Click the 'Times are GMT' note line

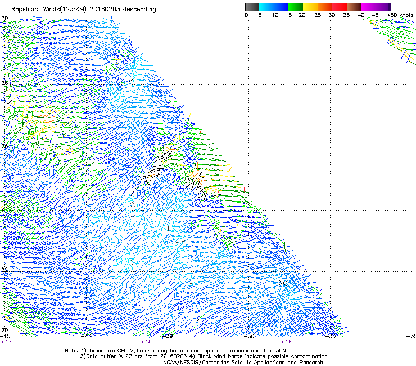tap(175, 351)
